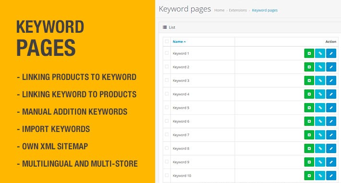The height and width of the screenshot is (183, 341).
Task: Edit Keyword 7 using the blue pencil
Action: (331, 135)
